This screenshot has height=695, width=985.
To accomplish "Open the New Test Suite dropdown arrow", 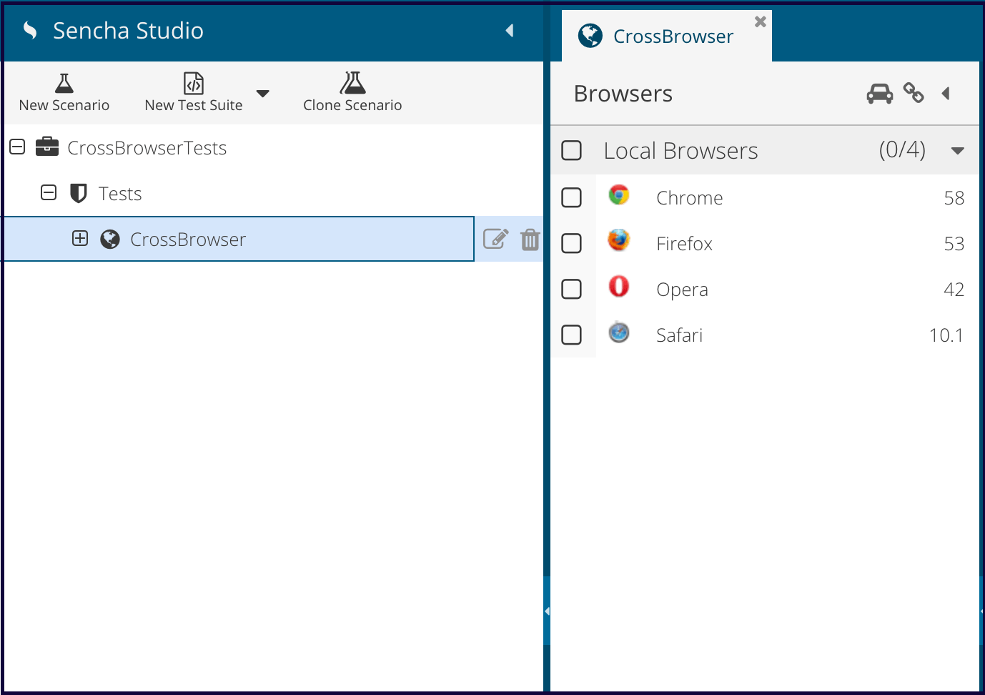I will pyautogui.click(x=262, y=94).
